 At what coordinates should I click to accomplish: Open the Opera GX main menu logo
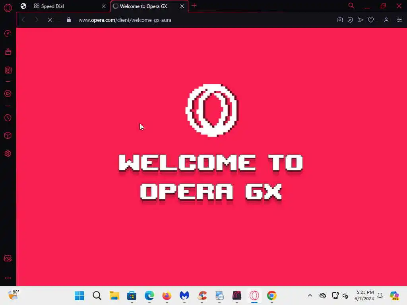tap(8, 8)
